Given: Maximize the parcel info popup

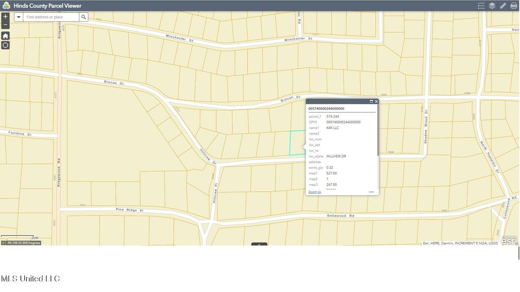Looking at the screenshot, I should [x=371, y=101].
